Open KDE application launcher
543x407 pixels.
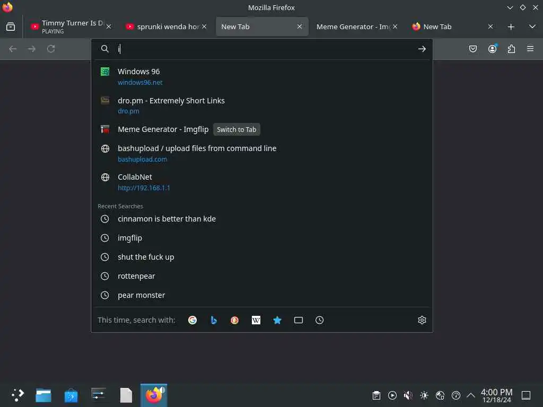tap(17, 395)
